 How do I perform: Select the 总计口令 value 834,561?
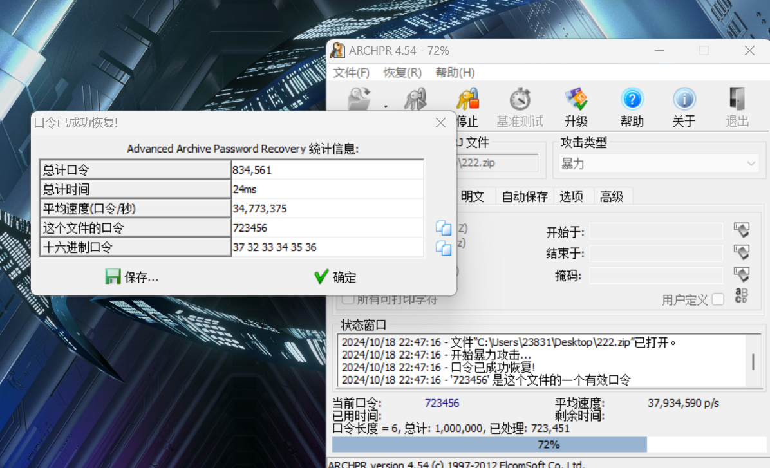click(x=327, y=170)
